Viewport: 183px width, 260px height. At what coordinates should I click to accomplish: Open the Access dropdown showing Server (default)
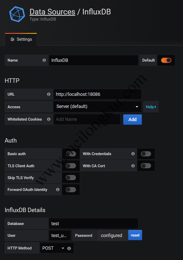tap(97, 107)
